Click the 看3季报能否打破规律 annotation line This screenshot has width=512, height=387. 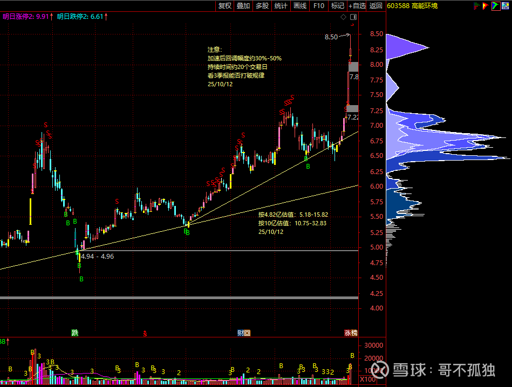[x=236, y=75]
